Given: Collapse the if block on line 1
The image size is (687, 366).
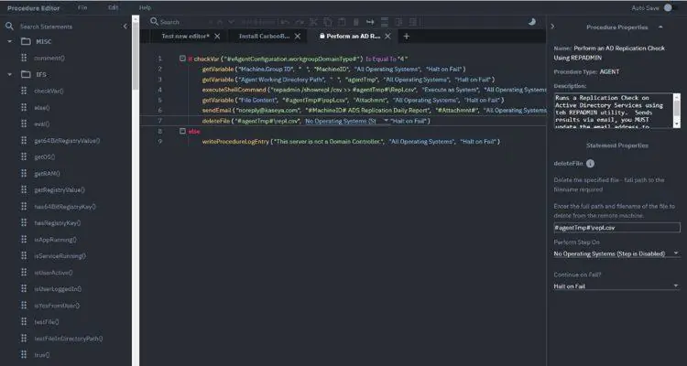Looking at the screenshot, I should click(x=182, y=59).
